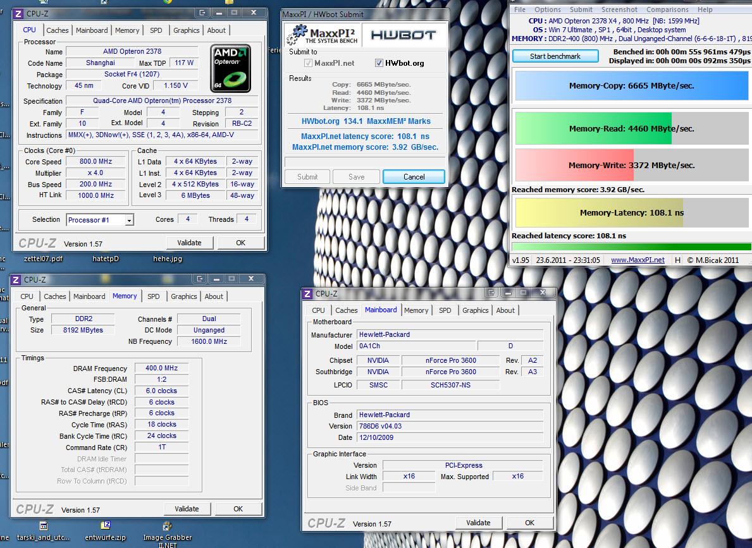
Task: Click Save in HWbot Submit dialog
Action: point(356,177)
